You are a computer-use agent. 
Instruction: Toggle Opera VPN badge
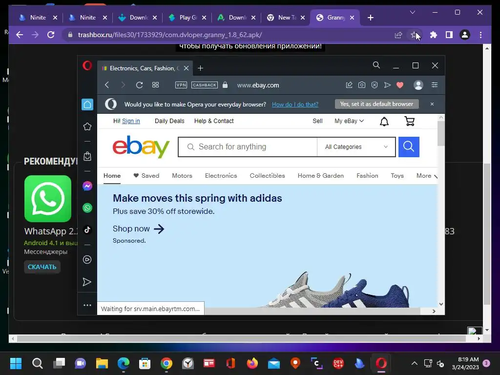point(181,85)
